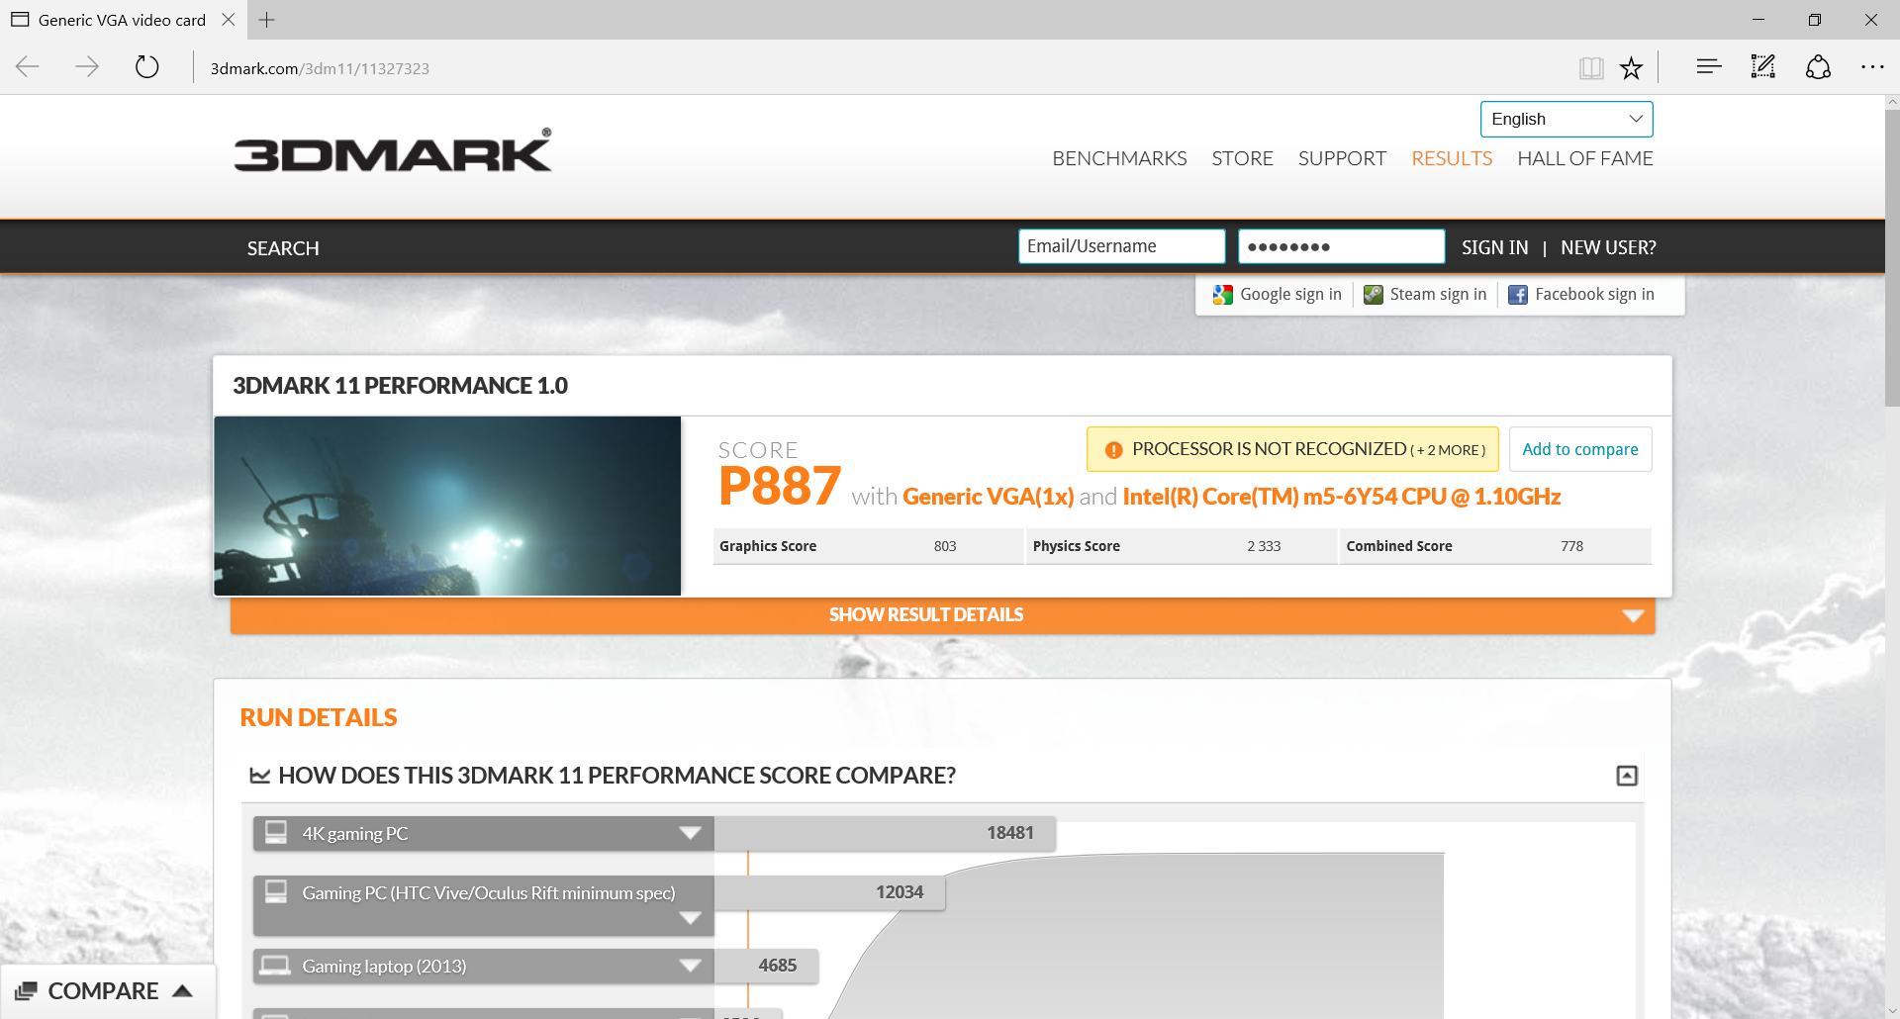This screenshot has height=1019, width=1900.
Task: Click the page vertical scrollbar thumb
Action: 1892,257
